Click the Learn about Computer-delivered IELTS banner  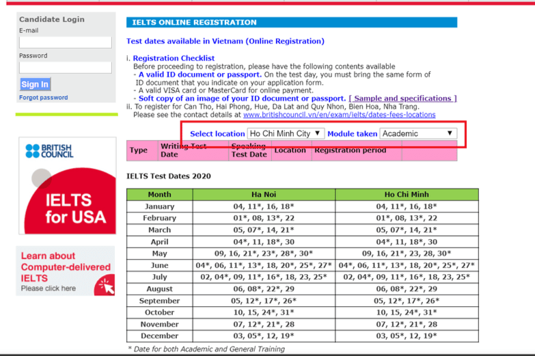tap(66, 271)
